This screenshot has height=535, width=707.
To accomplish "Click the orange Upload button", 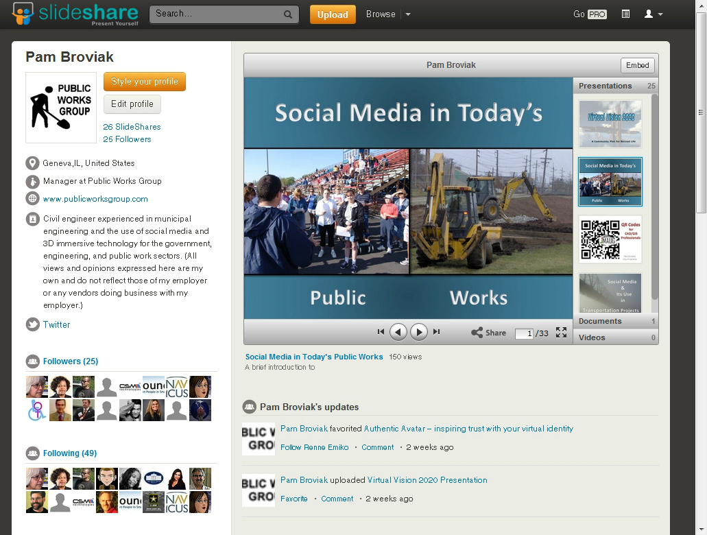I will [x=333, y=14].
